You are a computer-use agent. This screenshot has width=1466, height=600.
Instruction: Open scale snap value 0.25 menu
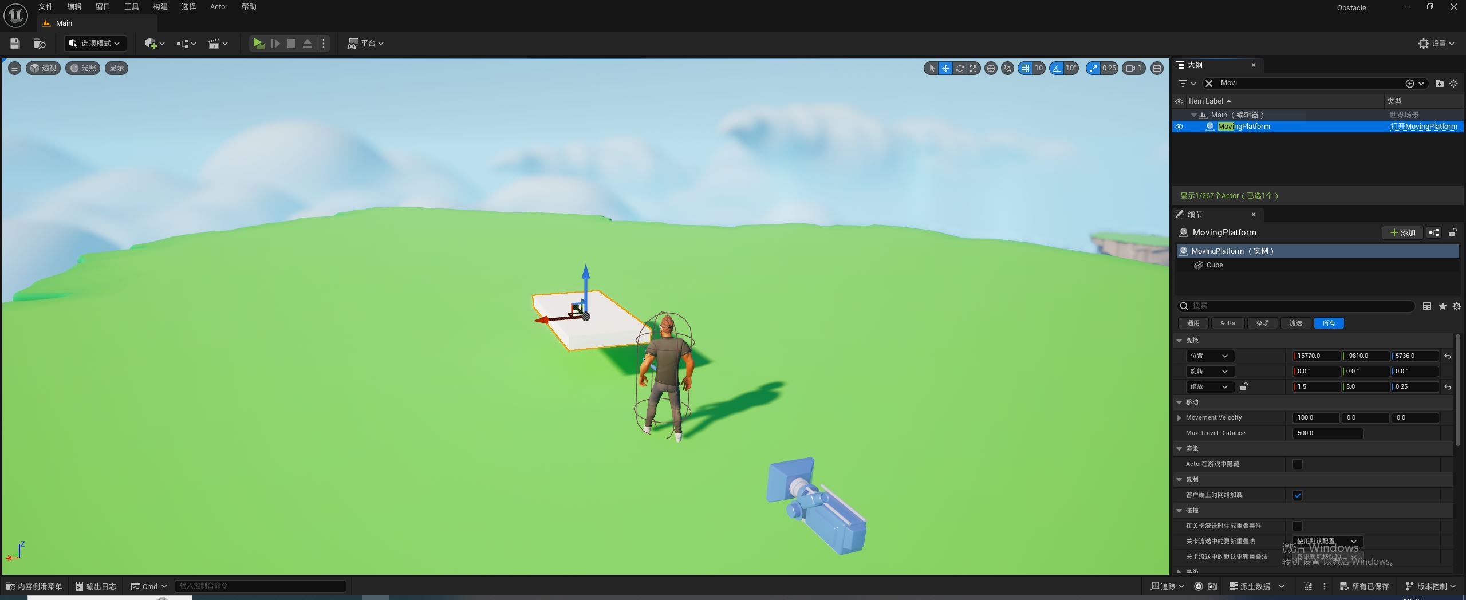point(1109,68)
